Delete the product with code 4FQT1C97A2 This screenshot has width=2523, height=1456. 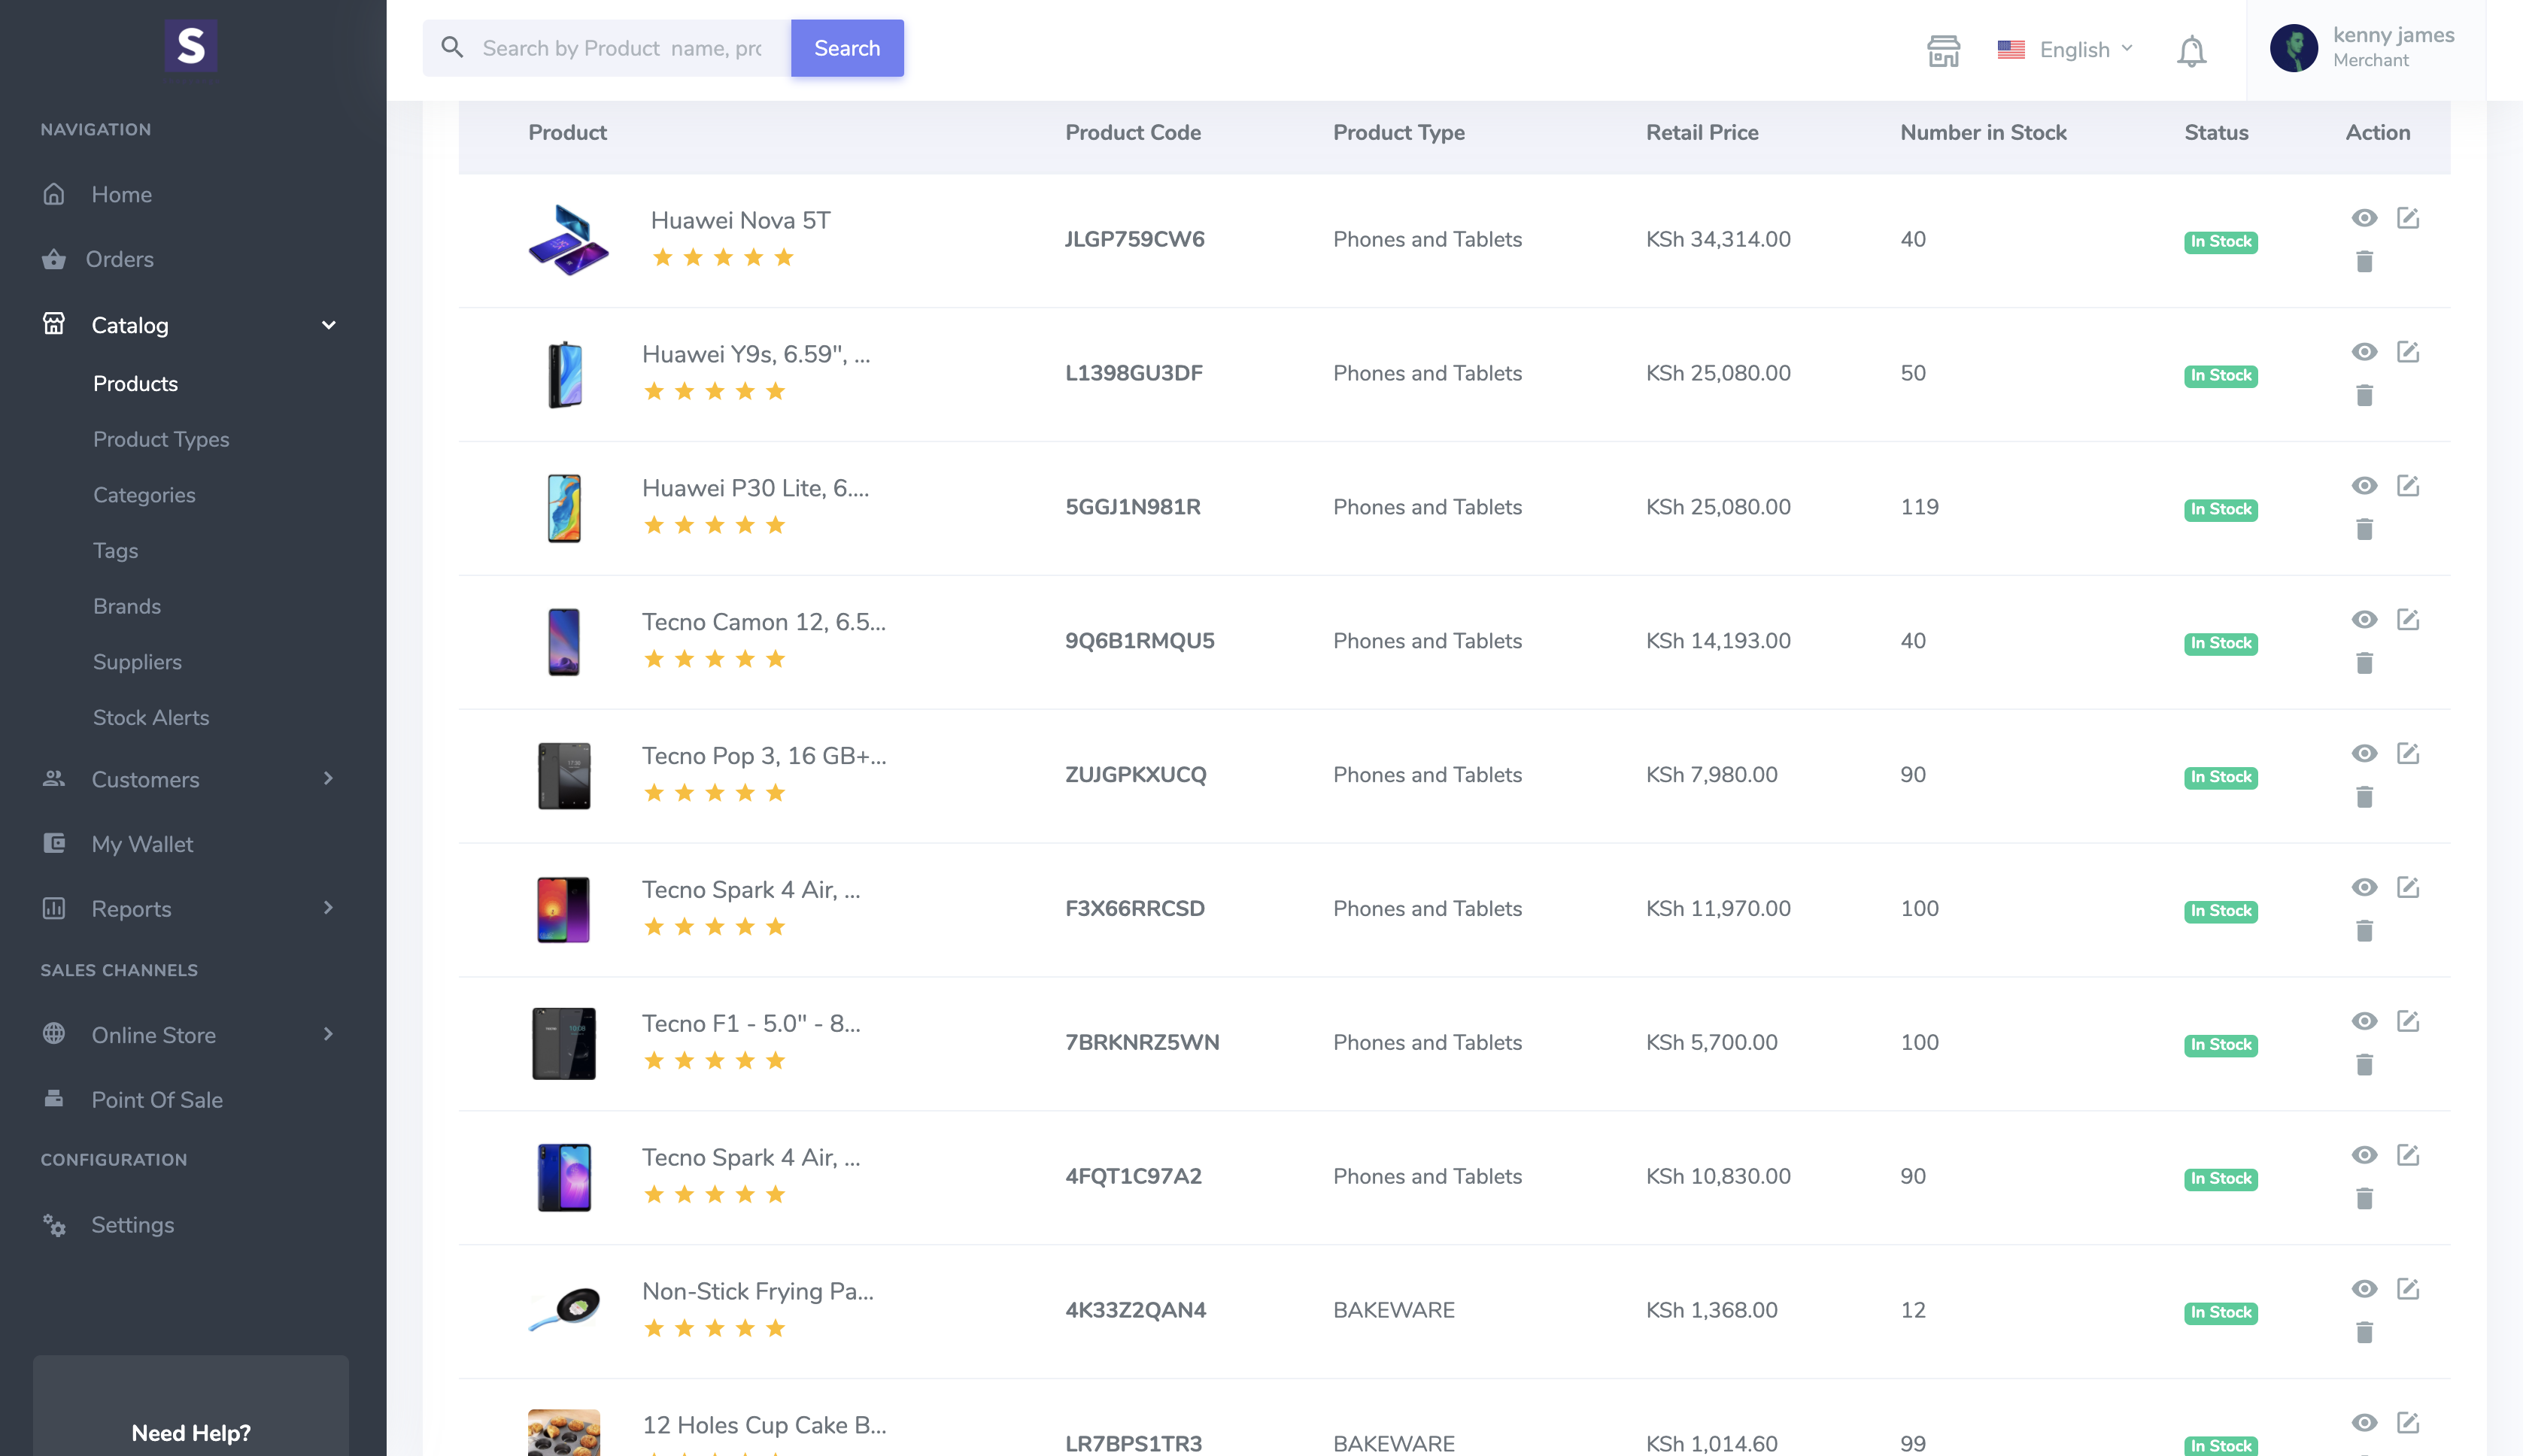click(2364, 1199)
